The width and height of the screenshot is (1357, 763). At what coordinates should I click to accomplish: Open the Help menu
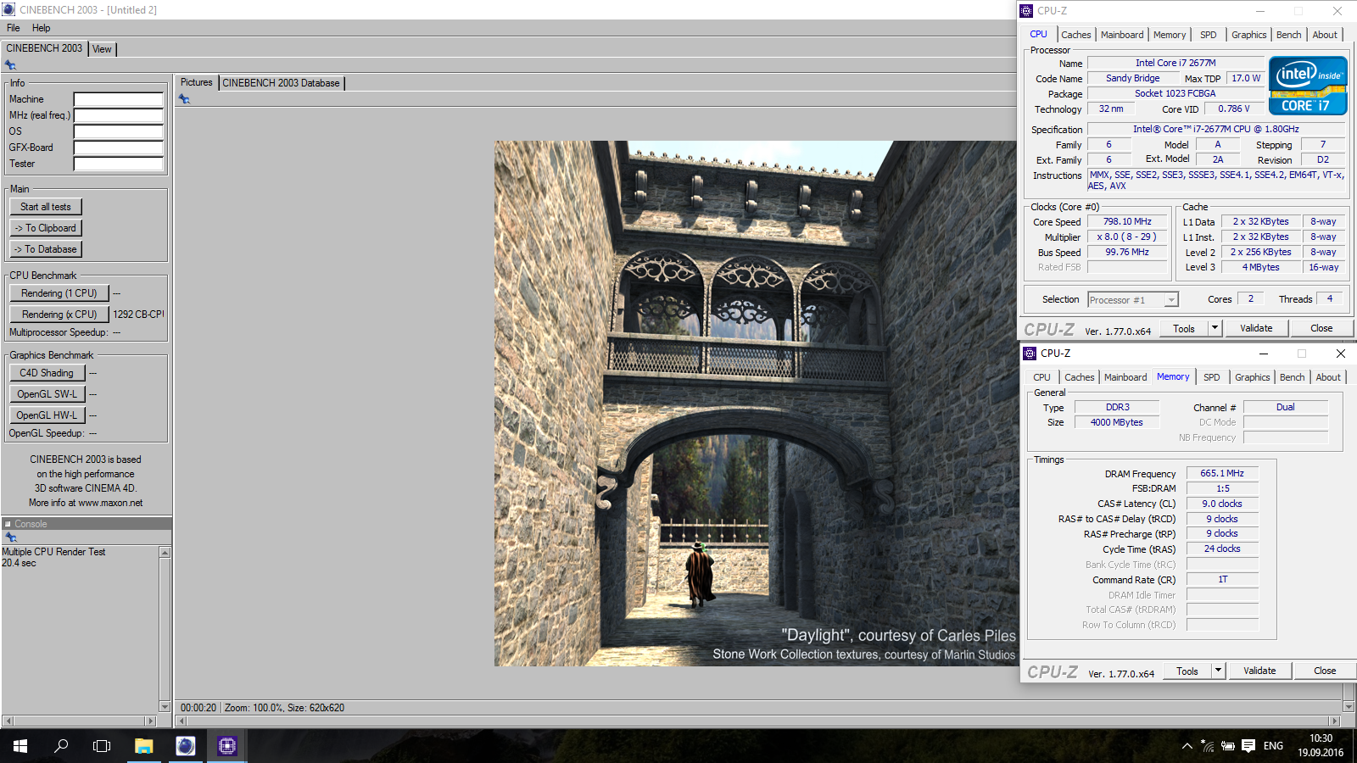point(42,28)
